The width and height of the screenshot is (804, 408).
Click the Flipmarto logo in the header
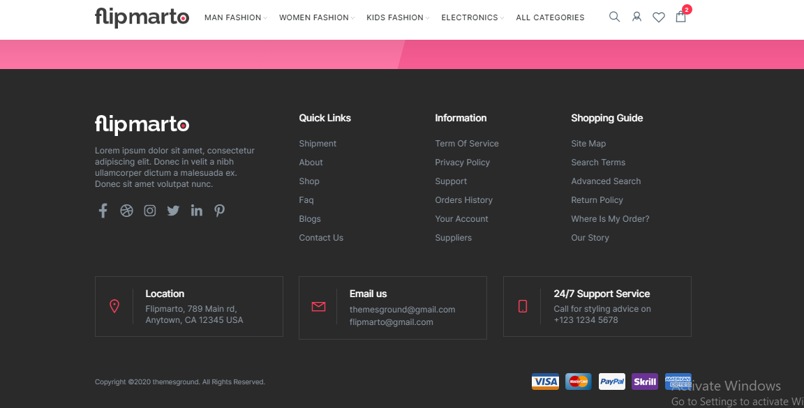pyautogui.click(x=142, y=17)
